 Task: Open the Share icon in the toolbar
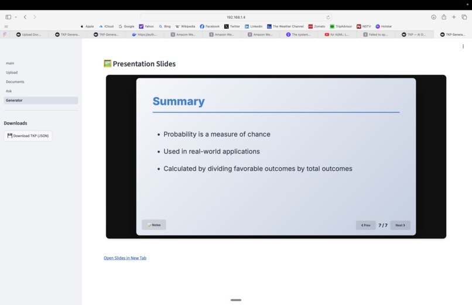[444, 17]
